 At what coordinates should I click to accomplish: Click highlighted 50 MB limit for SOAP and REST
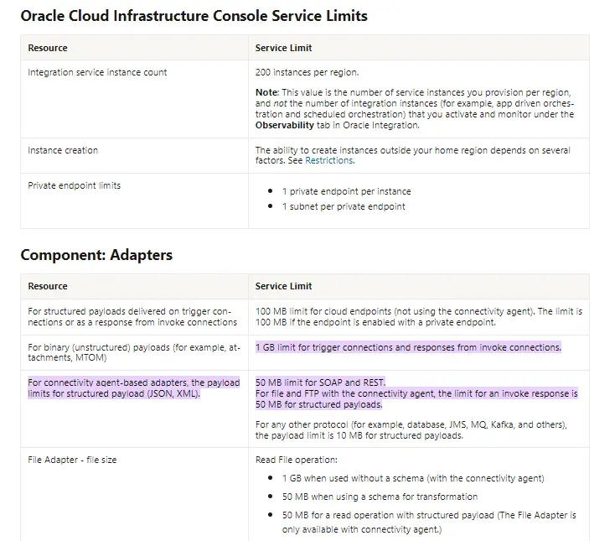click(320, 382)
